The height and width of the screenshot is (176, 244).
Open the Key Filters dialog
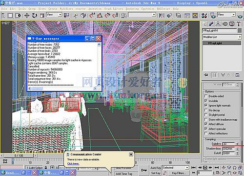click(x=179, y=173)
